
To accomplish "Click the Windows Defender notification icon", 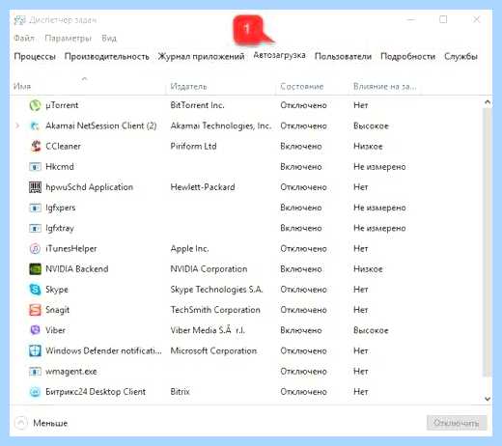I will [35, 350].
